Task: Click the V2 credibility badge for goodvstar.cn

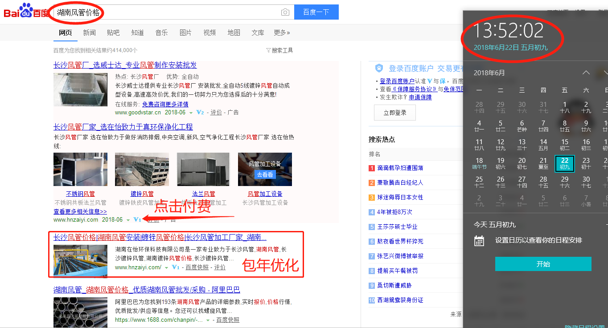Action: [200, 113]
